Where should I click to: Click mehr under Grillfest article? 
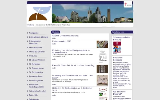coord(54,95)
